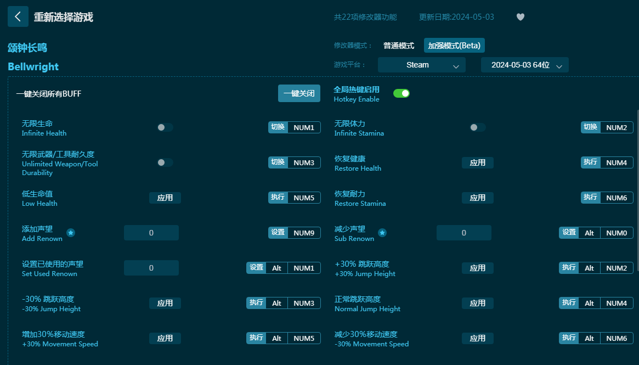Click the 设置 label for Set Used Renown
The height and width of the screenshot is (365, 639).
[256, 267]
